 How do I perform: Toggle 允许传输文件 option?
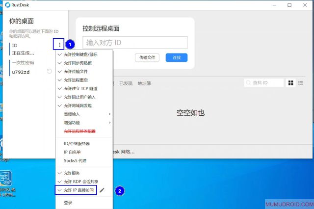click(84, 72)
